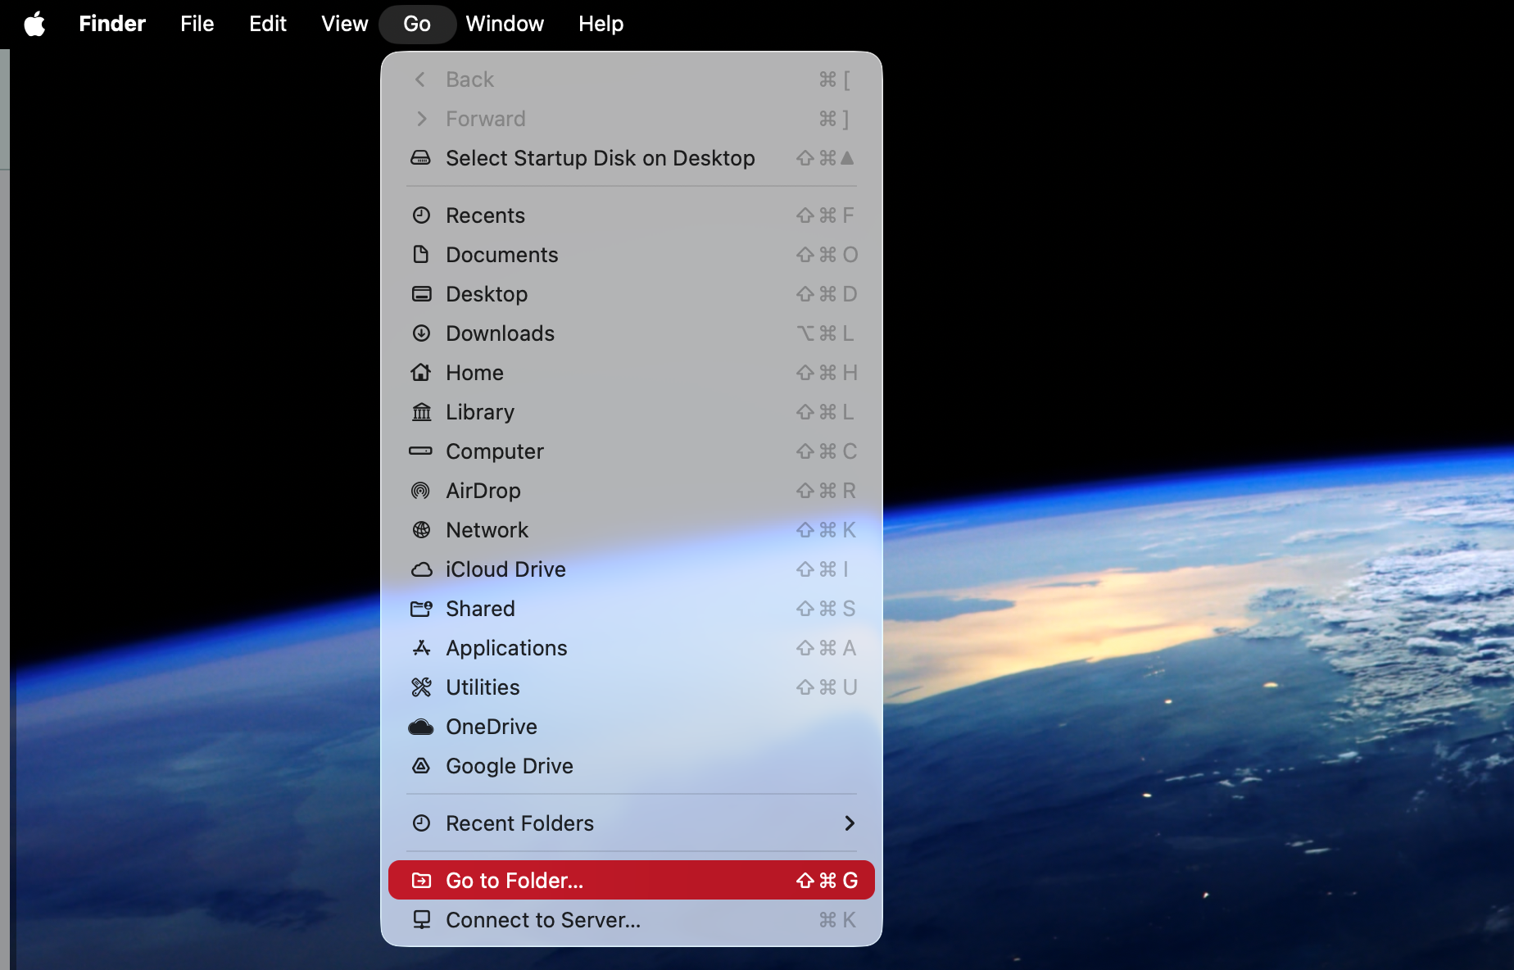Click the AirDrop icon in the Go menu

point(421,491)
